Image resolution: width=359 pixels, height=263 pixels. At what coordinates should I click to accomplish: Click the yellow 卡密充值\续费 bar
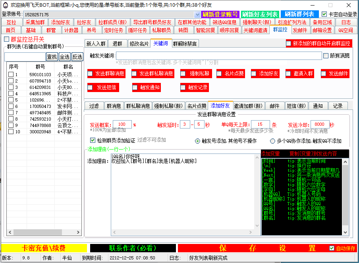pos(44,248)
